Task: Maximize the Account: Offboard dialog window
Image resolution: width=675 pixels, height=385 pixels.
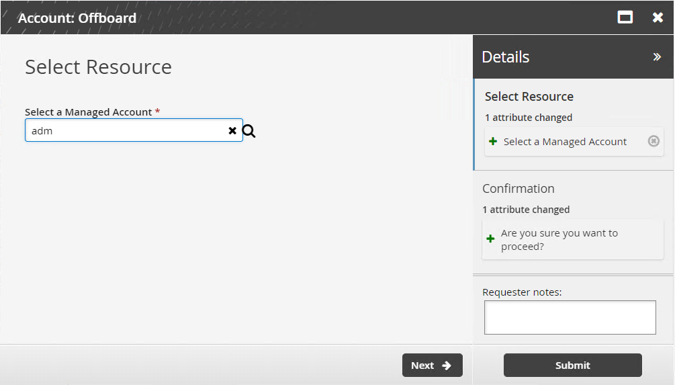Action: tap(625, 17)
